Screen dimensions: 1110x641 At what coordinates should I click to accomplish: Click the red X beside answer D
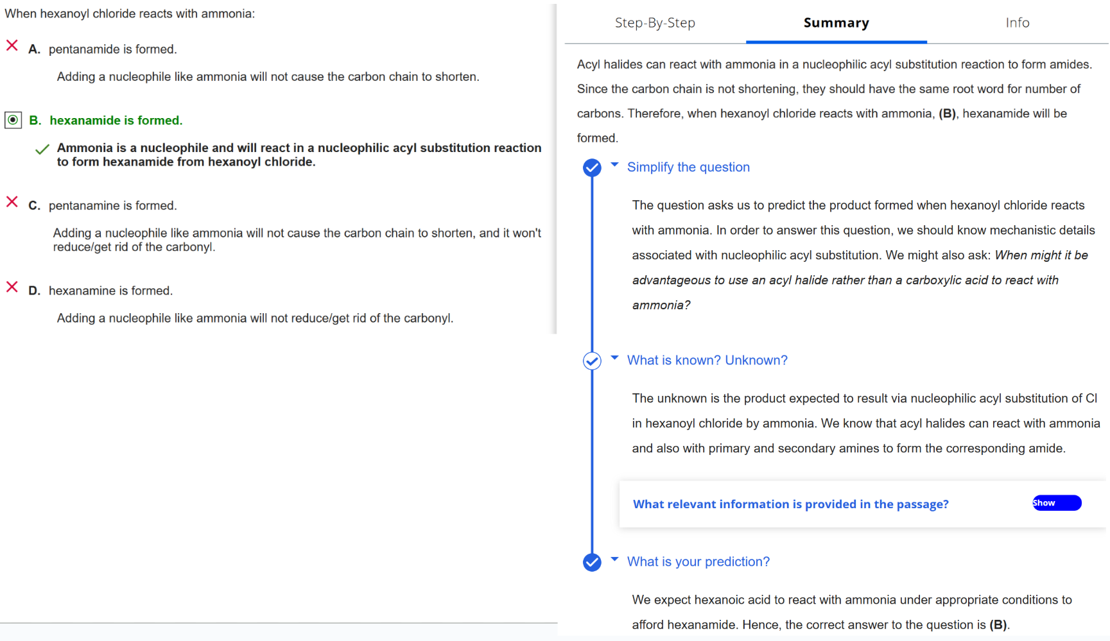click(12, 287)
